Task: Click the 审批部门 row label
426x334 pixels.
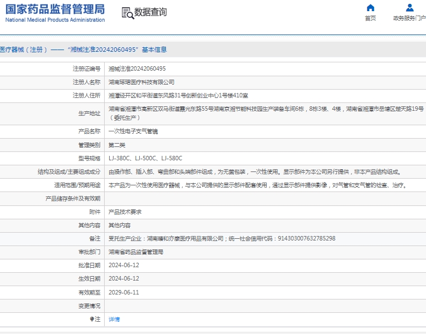Action: pos(90,252)
